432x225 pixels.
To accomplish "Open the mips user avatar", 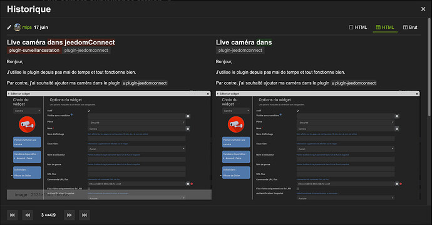I will (x=18, y=27).
